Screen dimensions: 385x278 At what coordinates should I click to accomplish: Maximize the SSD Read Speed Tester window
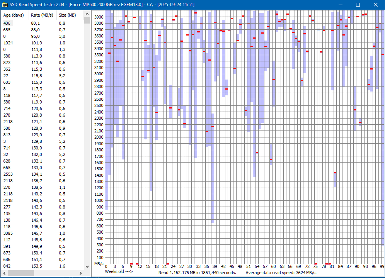click(x=358, y=5)
